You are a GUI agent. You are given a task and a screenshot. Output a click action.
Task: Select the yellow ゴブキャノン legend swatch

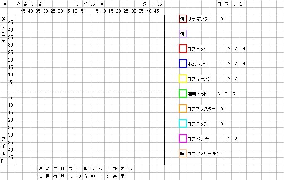183,79
